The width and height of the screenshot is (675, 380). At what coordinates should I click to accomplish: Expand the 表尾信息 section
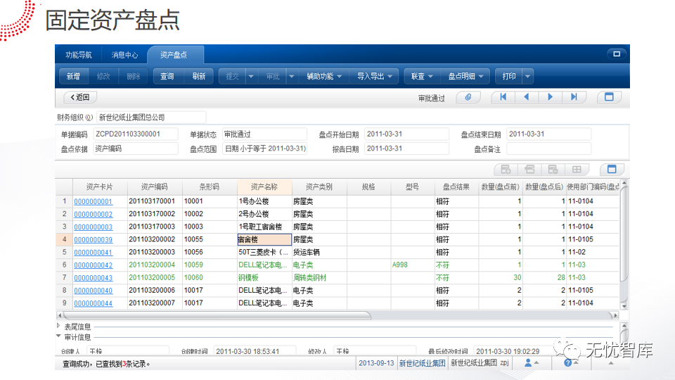(x=58, y=326)
